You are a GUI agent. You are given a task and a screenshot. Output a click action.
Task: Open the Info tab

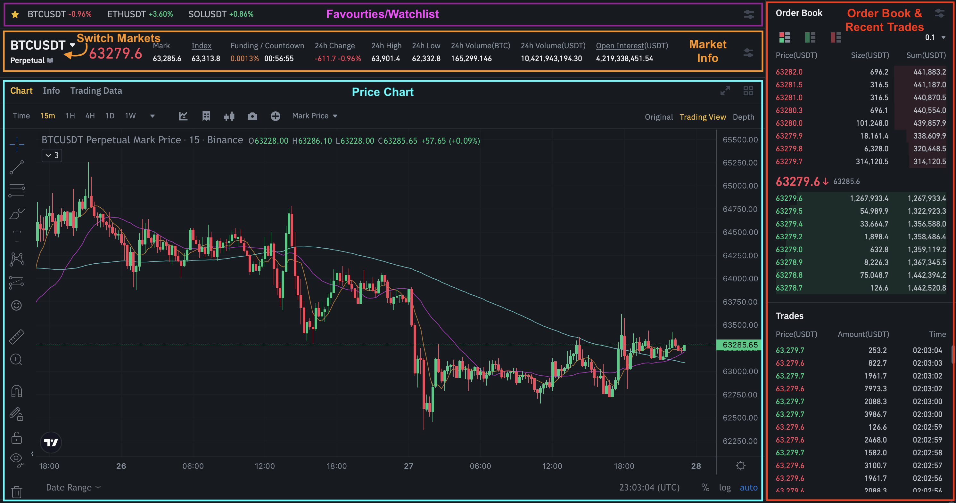pos(51,91)
